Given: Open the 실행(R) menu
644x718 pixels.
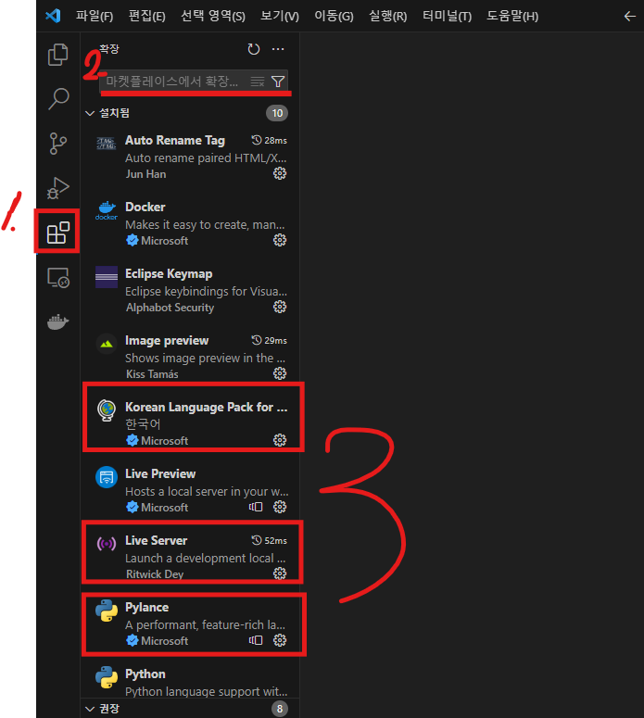Looking at the screenshot, I should pyautogui.click(x=388, y=17).
